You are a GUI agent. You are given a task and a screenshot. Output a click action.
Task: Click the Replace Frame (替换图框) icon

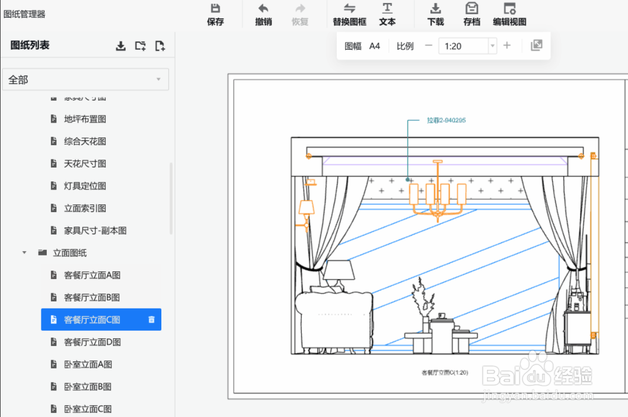pos(349,8)
